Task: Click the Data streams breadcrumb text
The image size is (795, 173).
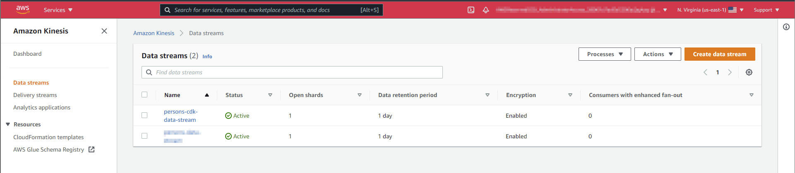Action: 206,33
